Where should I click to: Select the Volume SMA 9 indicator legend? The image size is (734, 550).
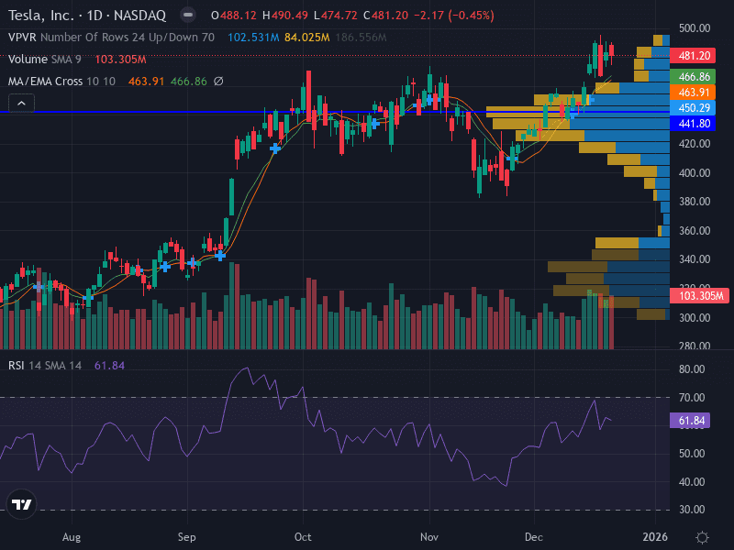45,60
